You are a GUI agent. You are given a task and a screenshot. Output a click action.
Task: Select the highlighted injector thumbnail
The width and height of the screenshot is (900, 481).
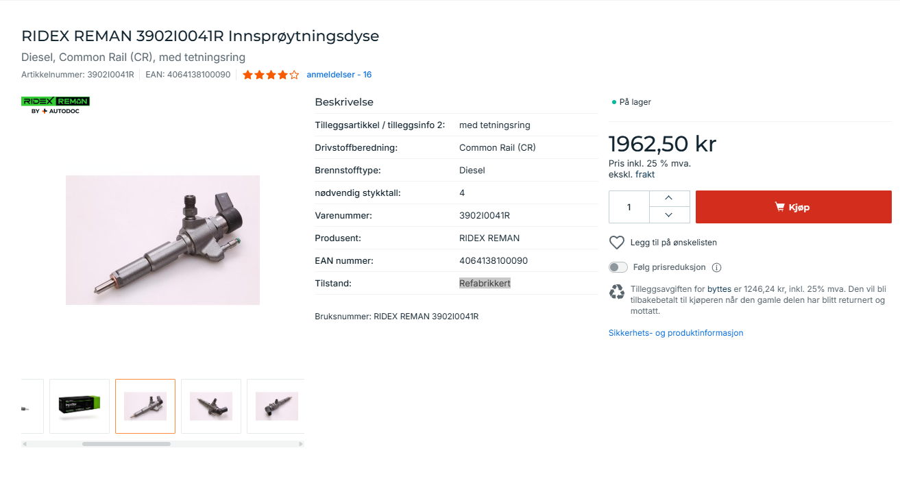pos(145,406)
